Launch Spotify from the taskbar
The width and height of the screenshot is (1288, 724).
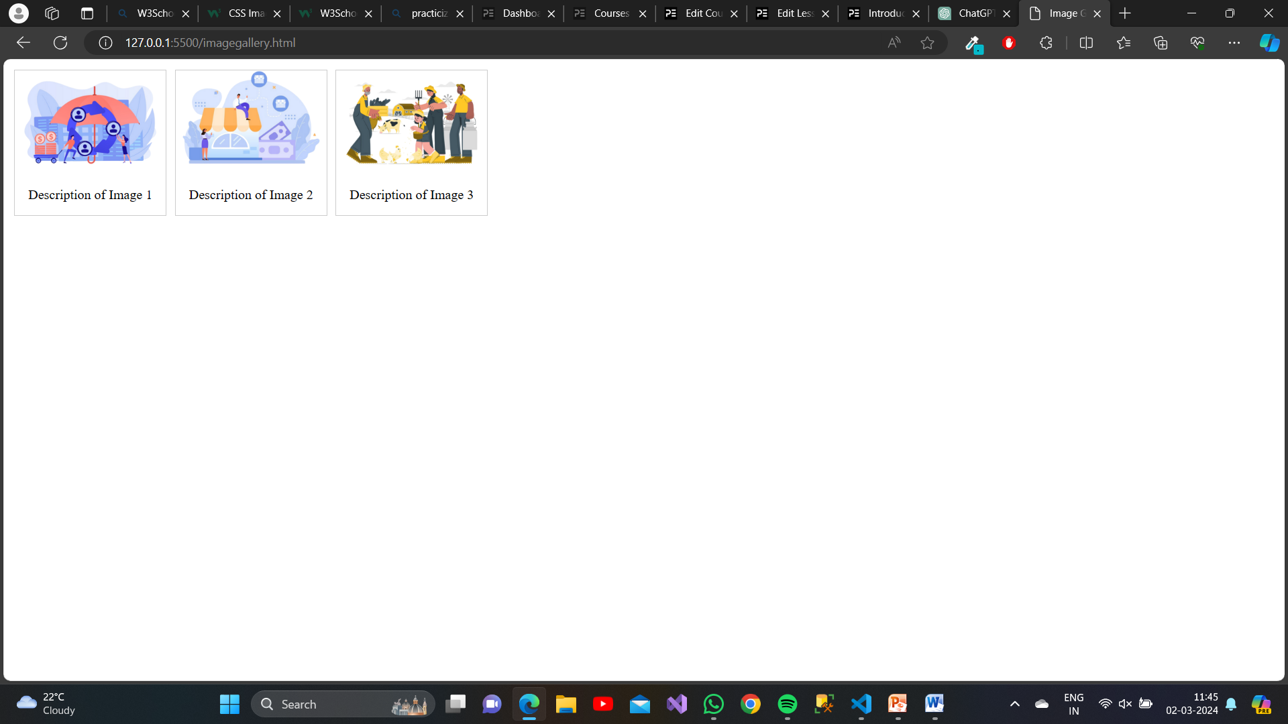787,704
